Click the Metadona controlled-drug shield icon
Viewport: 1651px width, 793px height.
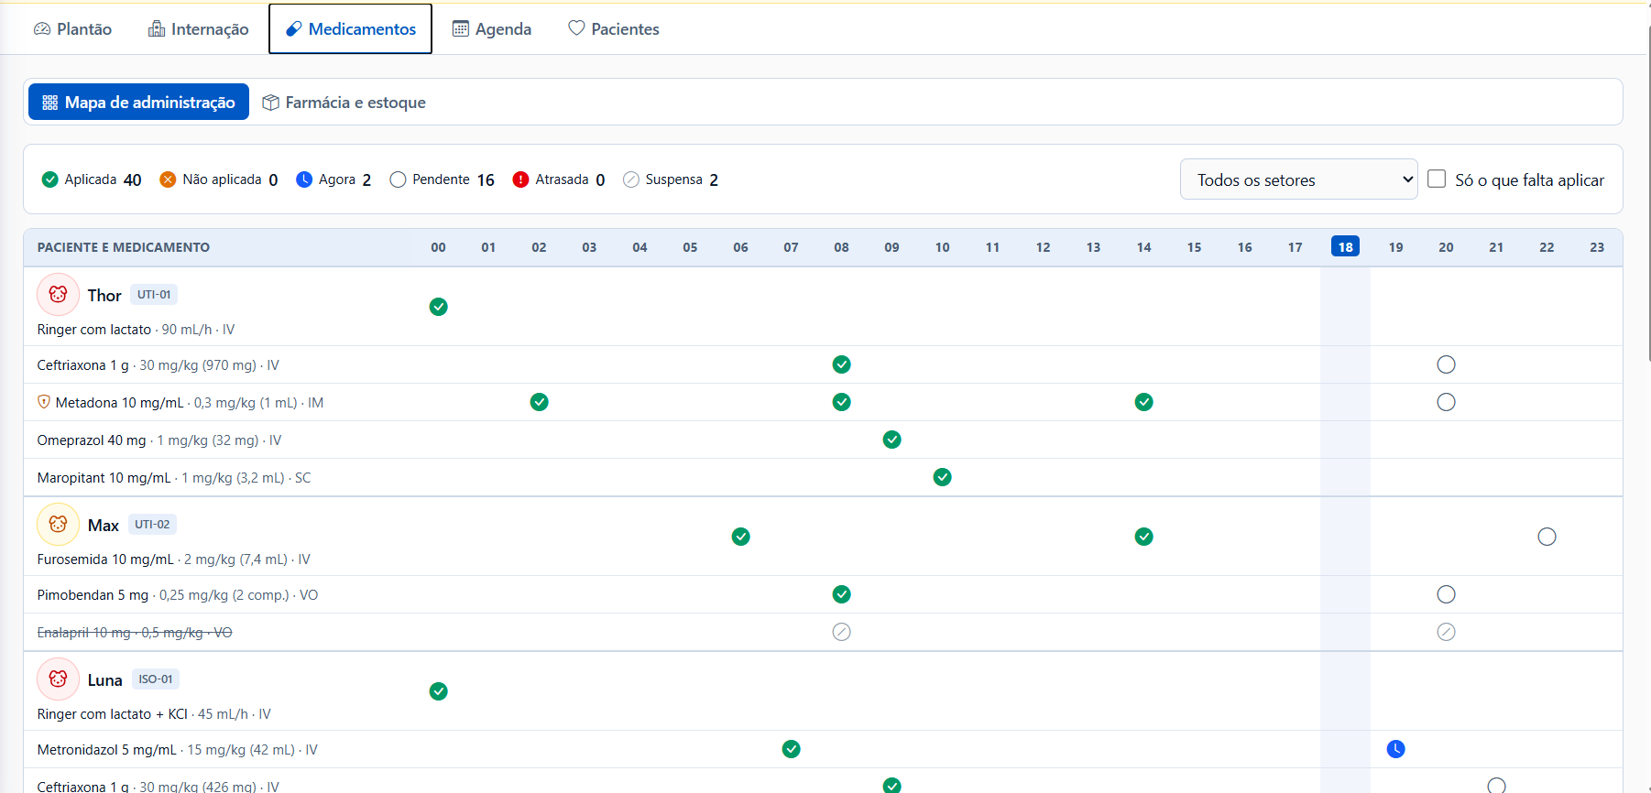pyautogui.click(x=44, y=402)
